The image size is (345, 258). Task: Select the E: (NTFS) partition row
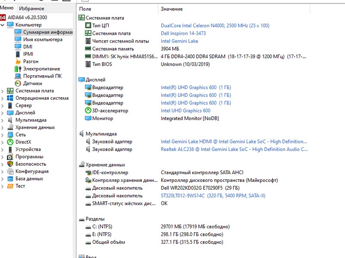coord(154,234)
